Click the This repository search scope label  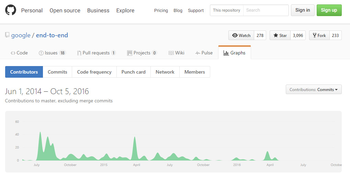pyautogui.click(x=227, y=10)
